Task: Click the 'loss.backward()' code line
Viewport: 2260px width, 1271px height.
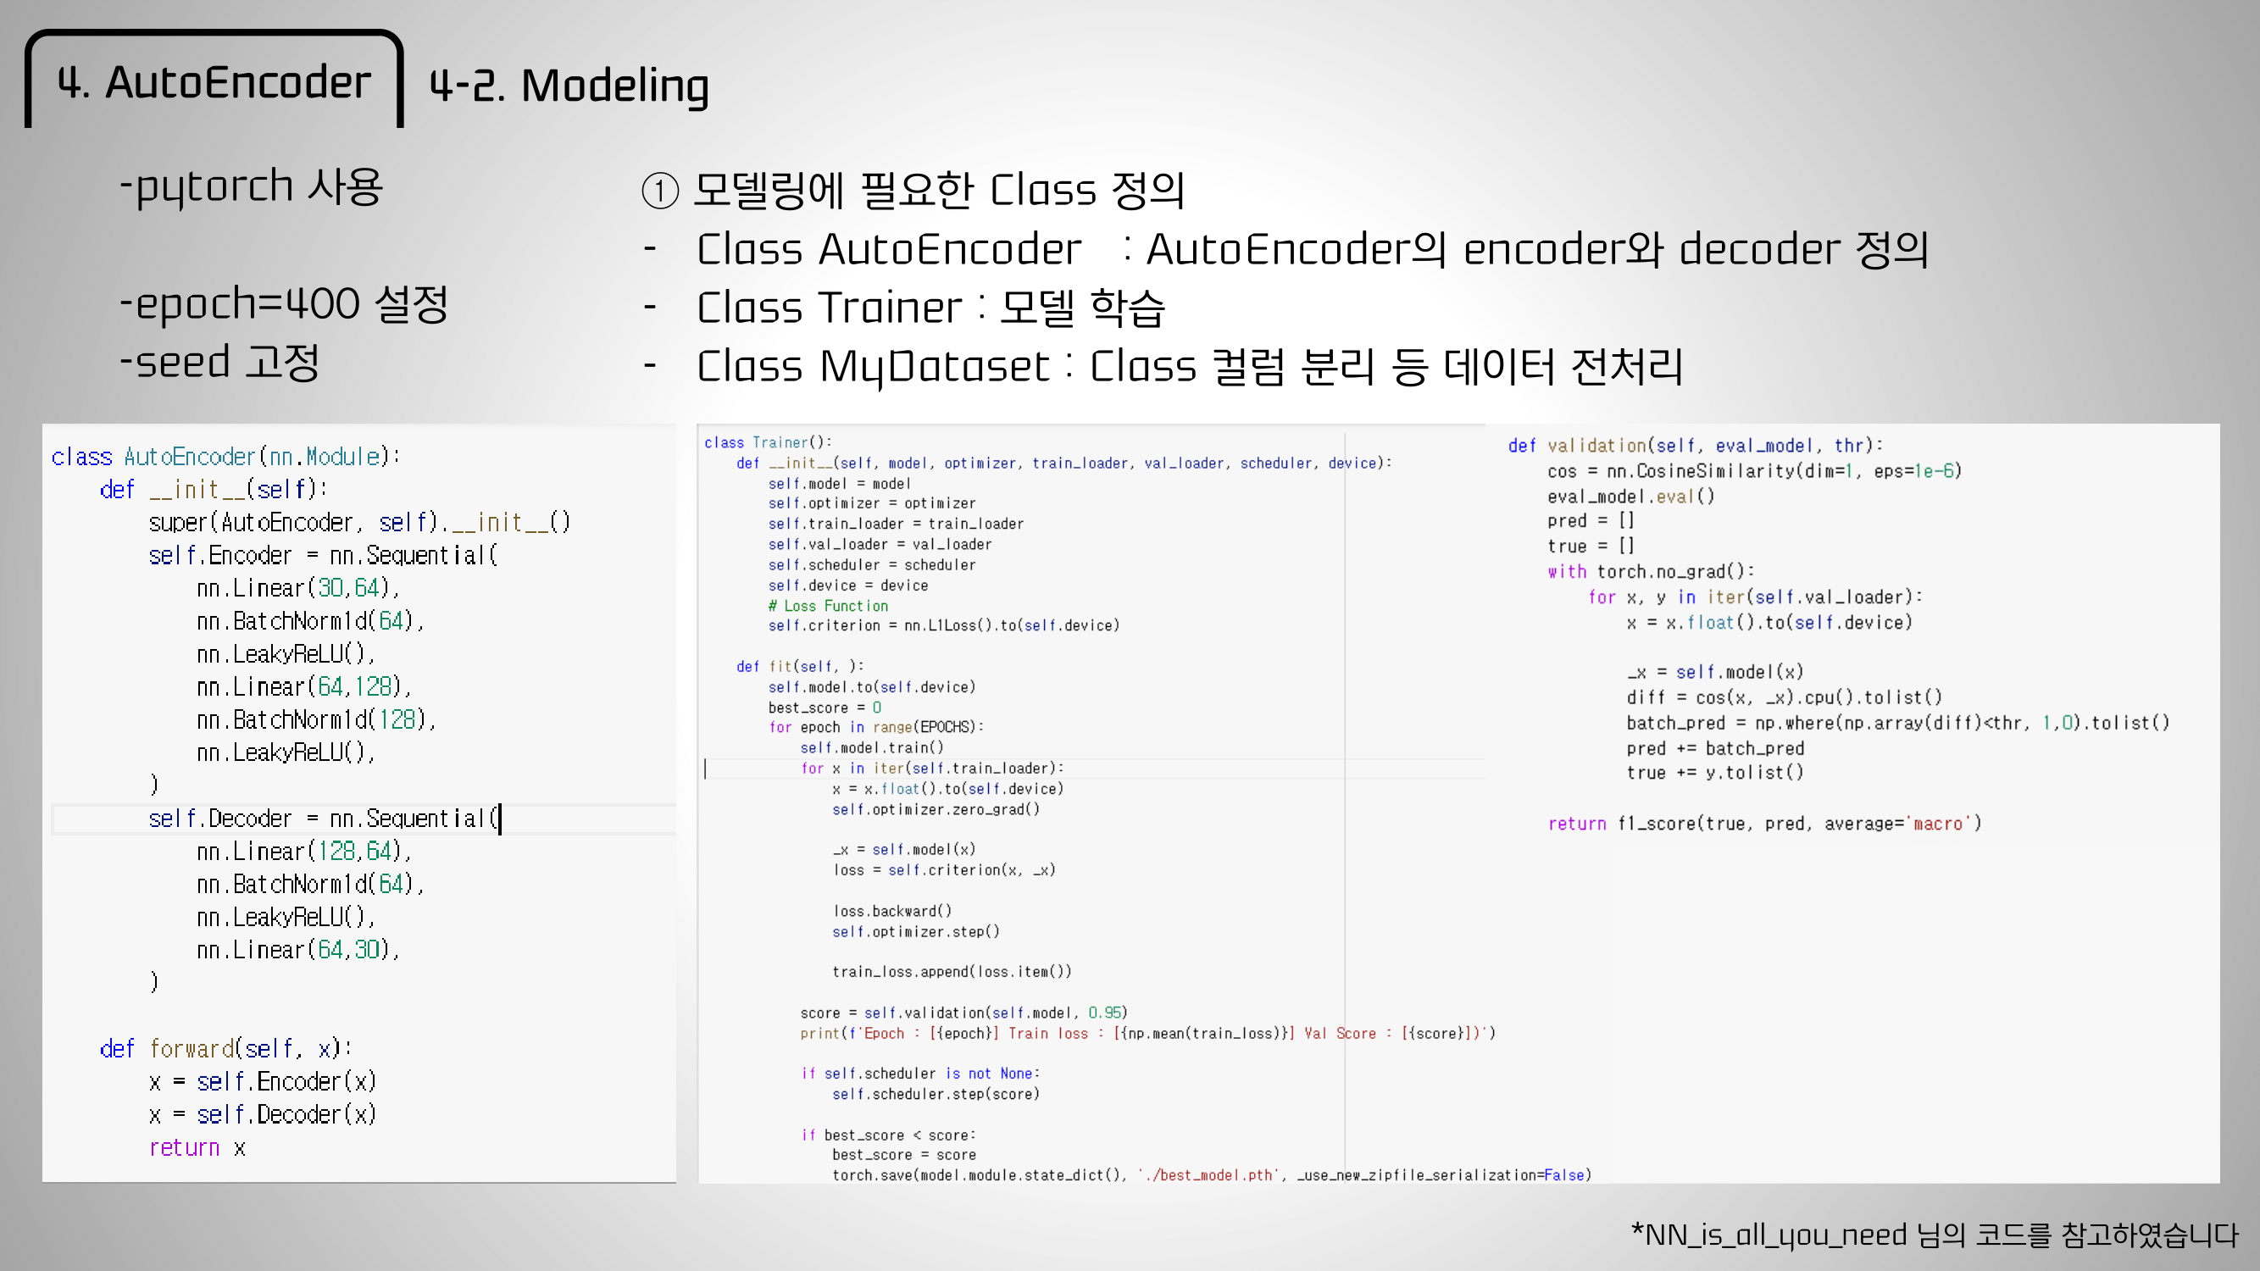Action: click(x=892, y=912)
